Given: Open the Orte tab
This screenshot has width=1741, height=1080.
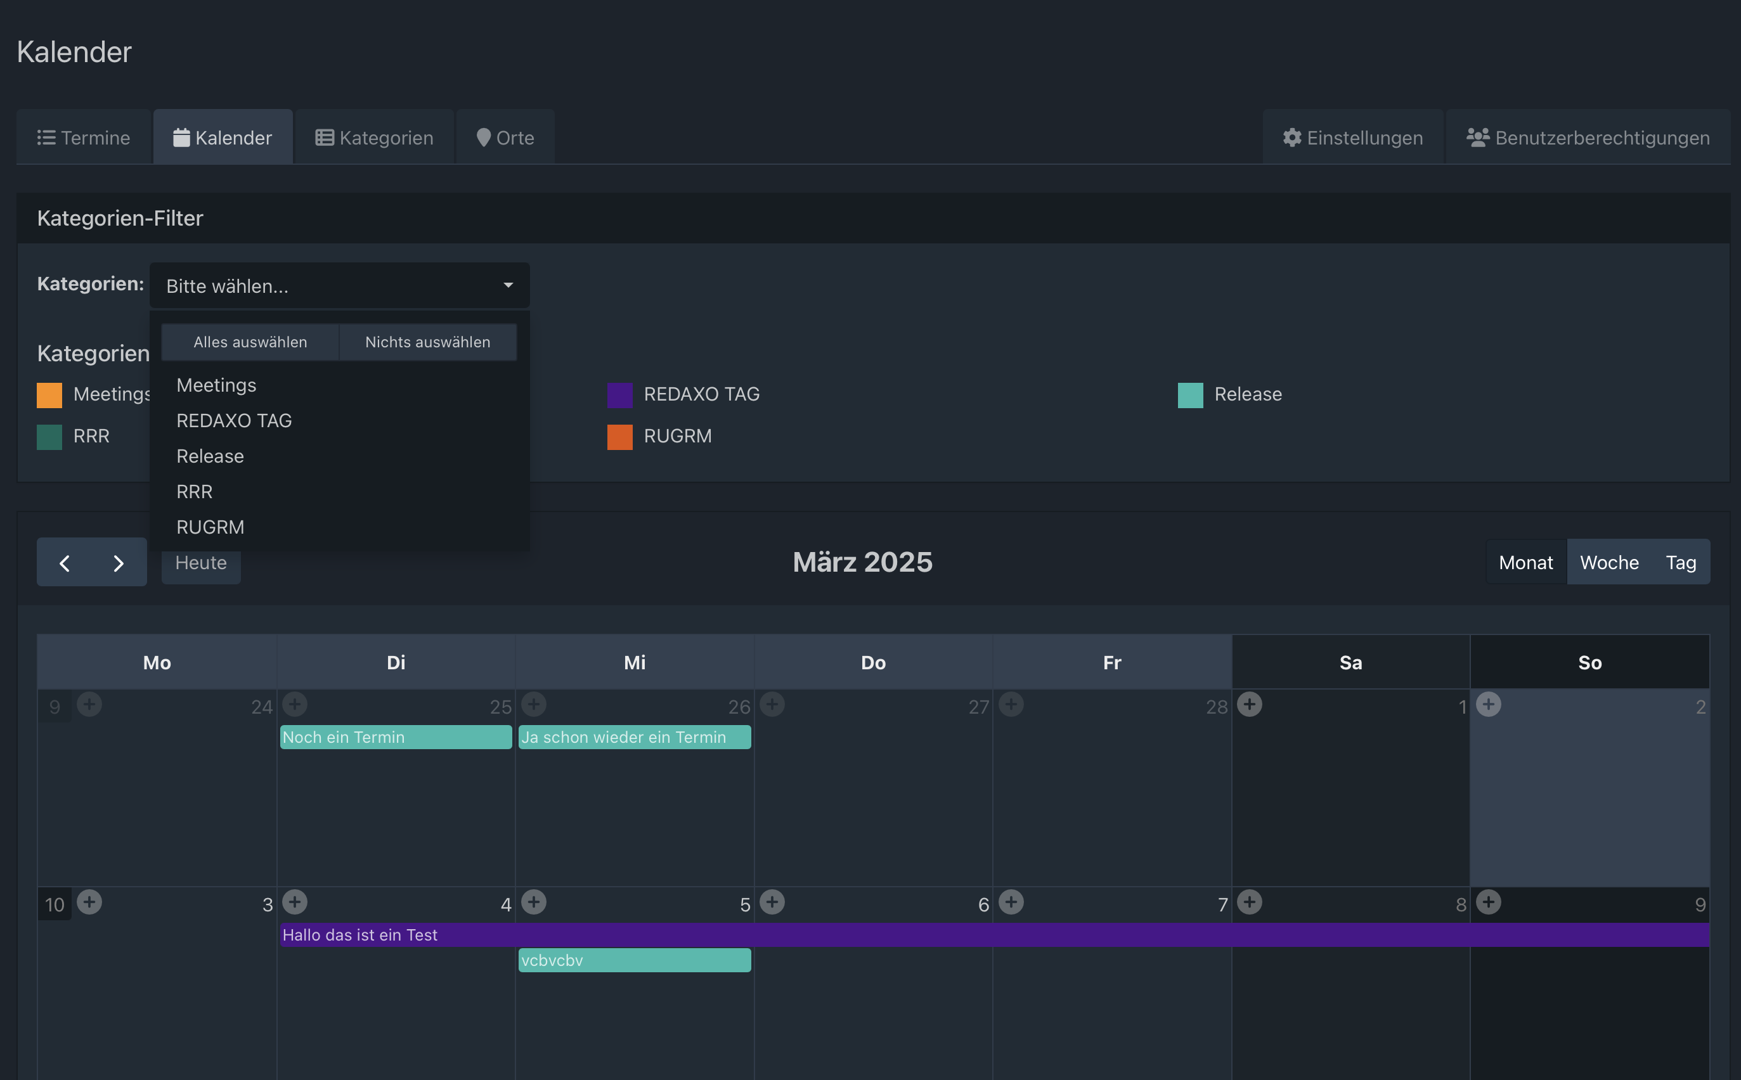Looking at the screenshot, I should coord(505,137).
